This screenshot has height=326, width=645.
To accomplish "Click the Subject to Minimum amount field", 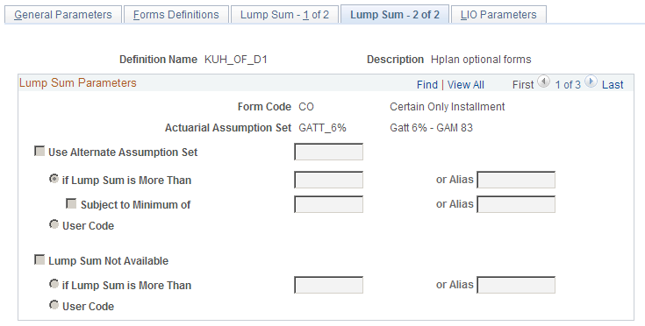I will [329, 204].
